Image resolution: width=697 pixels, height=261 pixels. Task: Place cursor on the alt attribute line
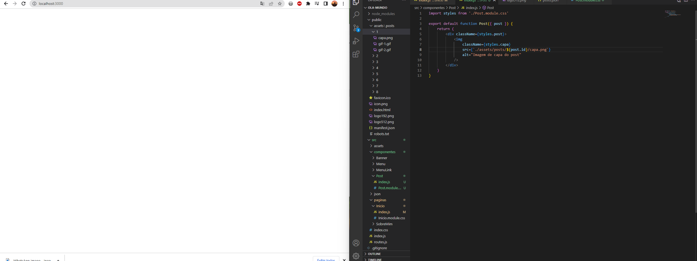[492, 55]
